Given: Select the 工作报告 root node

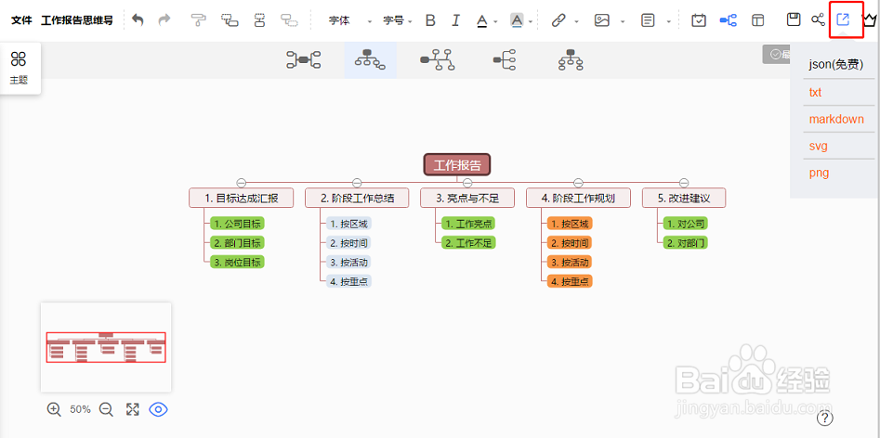Looking at the screenshot, I should click(x=457, y=165).
